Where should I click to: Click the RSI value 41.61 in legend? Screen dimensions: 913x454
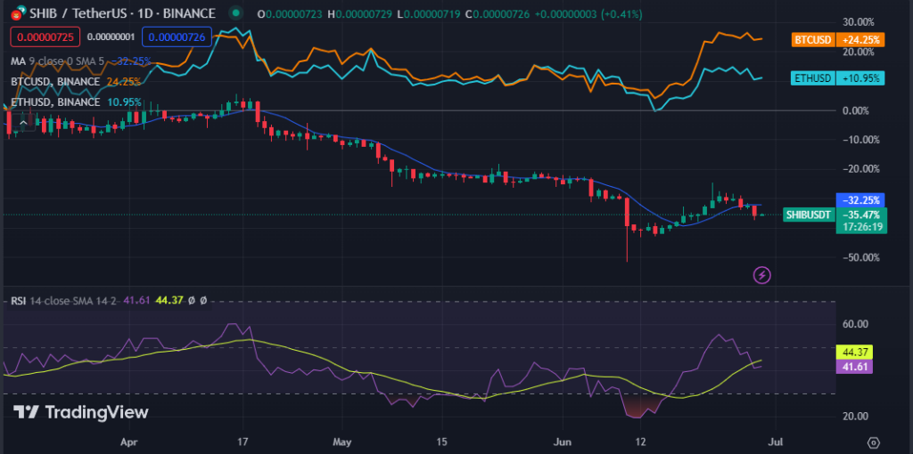[x=136, y=301]
